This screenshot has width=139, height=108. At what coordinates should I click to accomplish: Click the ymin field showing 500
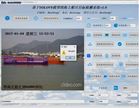[x=133, y=95]
